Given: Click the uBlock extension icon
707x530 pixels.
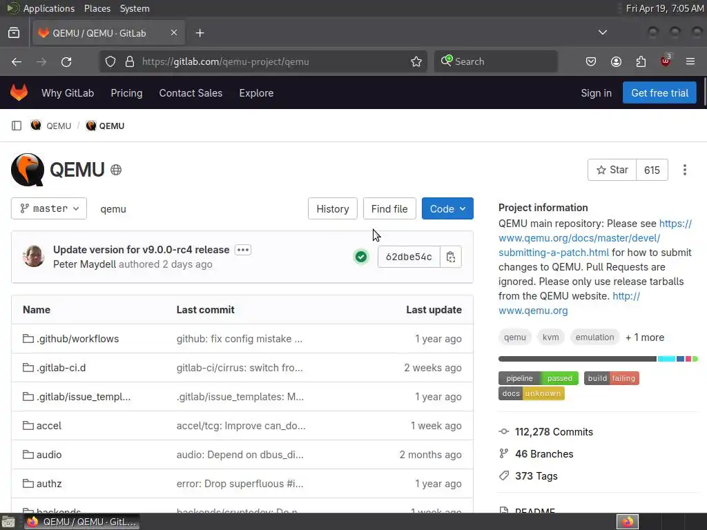Looking at the screenshot, I should coord(666,61).
